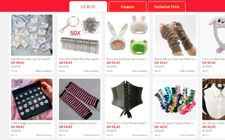The height and width of the screenshot is (140, 225).
Task: Select the US $0.01 tab
Action: (x=88, y=6)
